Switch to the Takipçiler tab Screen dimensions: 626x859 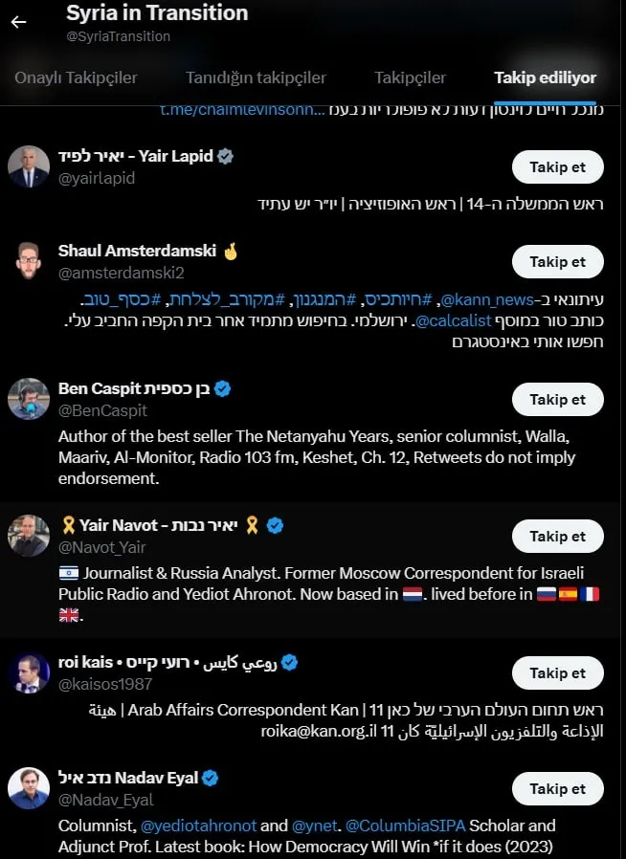click(x=410, y=77)
